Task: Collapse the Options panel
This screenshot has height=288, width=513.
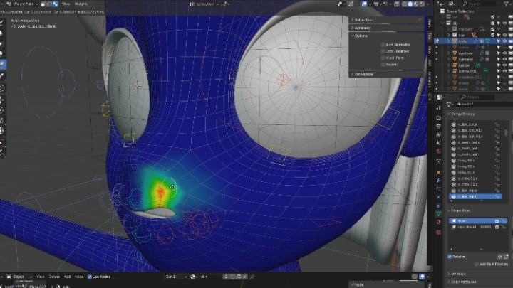Action: tap(386, 36)
